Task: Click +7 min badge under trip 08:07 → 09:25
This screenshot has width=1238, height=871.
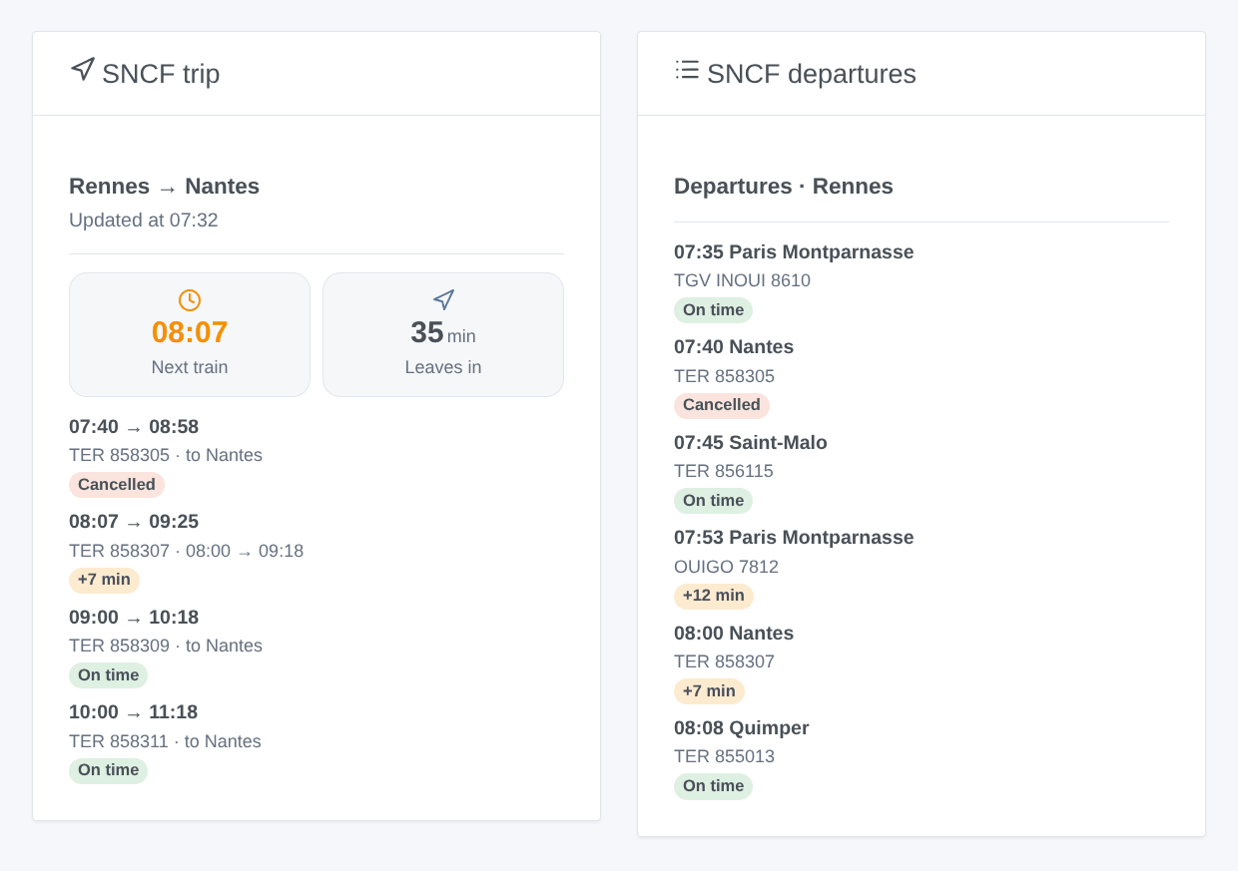Action: tap(104, 580)
